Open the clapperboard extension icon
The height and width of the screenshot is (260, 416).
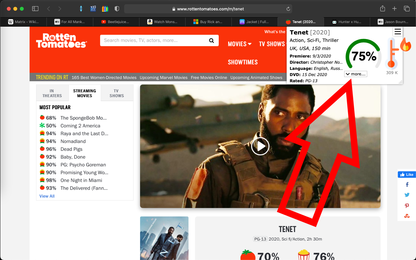[93, 9]
